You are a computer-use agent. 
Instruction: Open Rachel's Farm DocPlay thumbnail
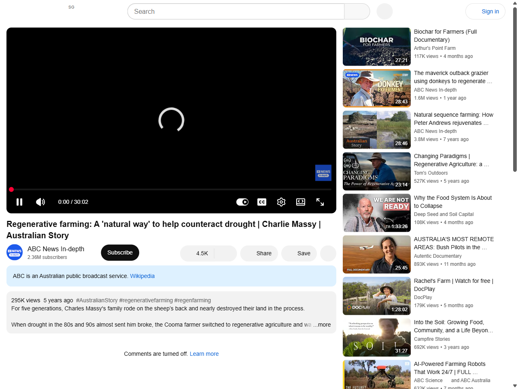pyautogui.click(x=377, y=296)
